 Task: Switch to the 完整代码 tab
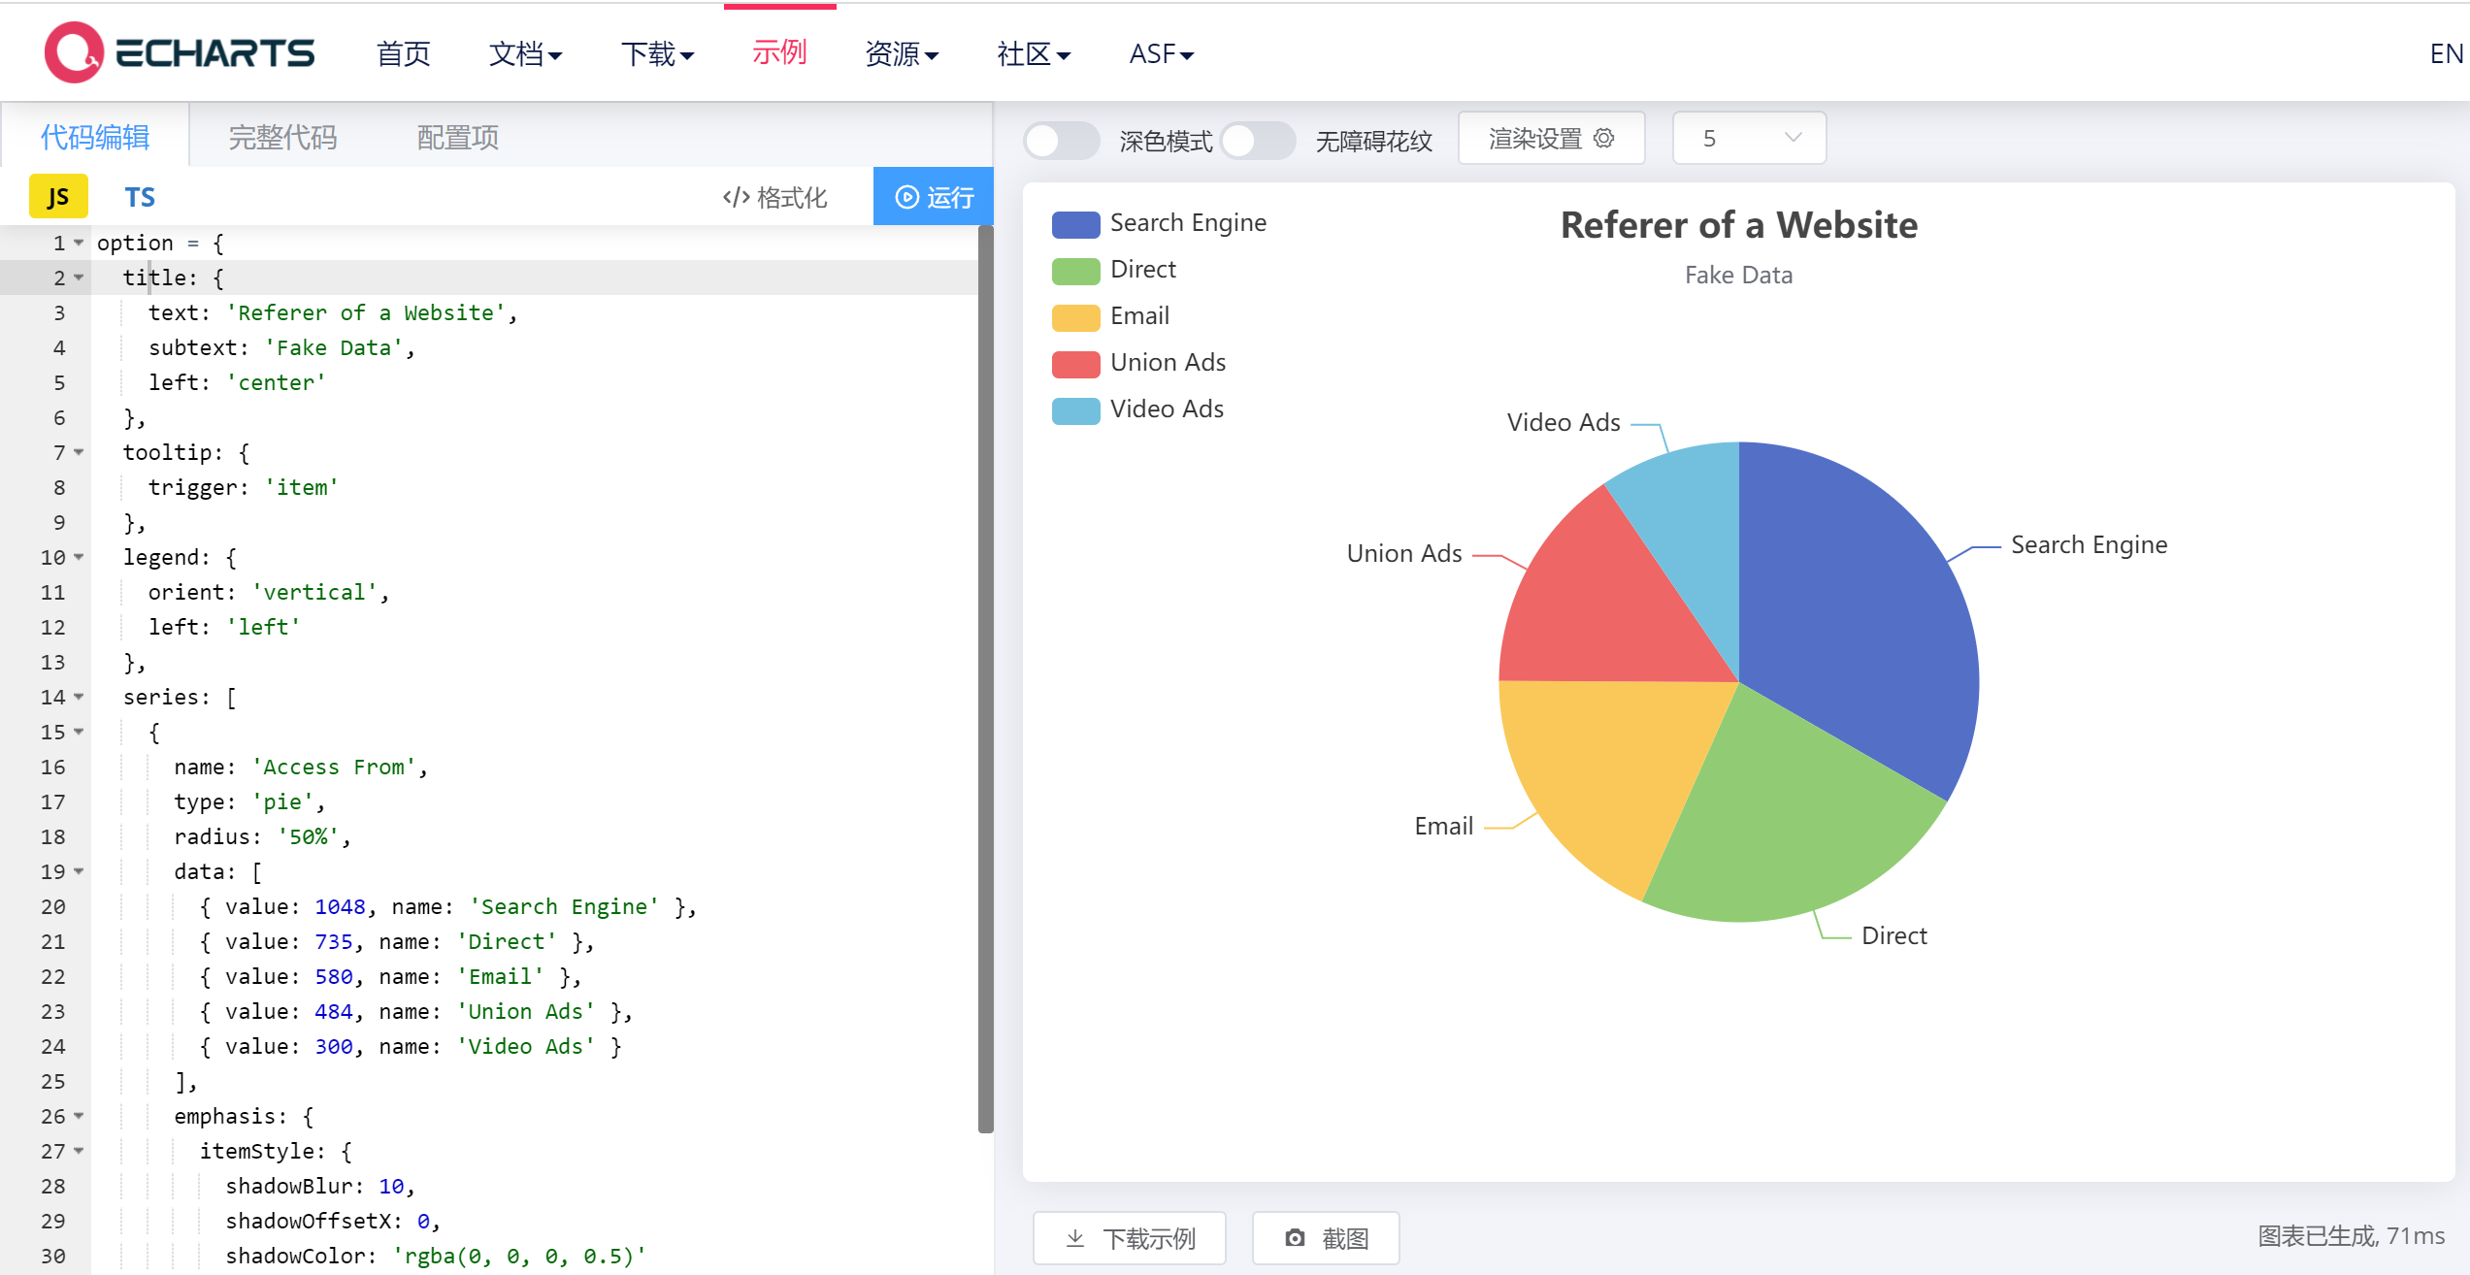click(x=282, y=137)
